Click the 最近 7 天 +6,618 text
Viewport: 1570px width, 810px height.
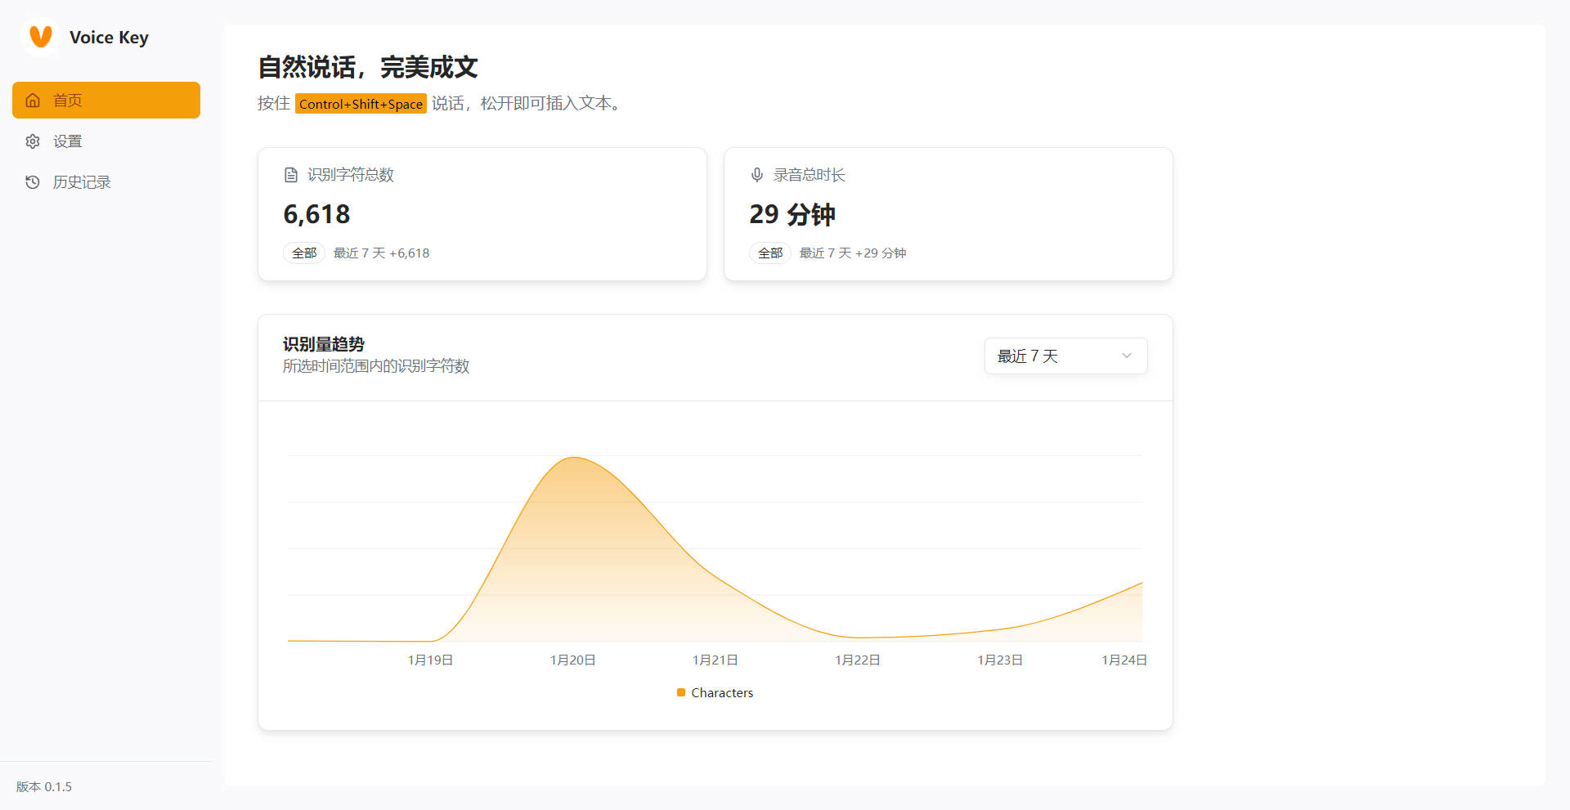pos(381,253)
